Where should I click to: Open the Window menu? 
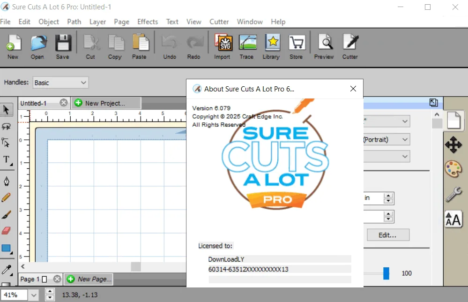pyautogui.click(x=250, y=22)
